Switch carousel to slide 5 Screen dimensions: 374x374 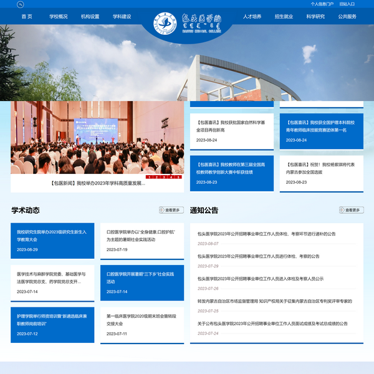tap(178, 177)
